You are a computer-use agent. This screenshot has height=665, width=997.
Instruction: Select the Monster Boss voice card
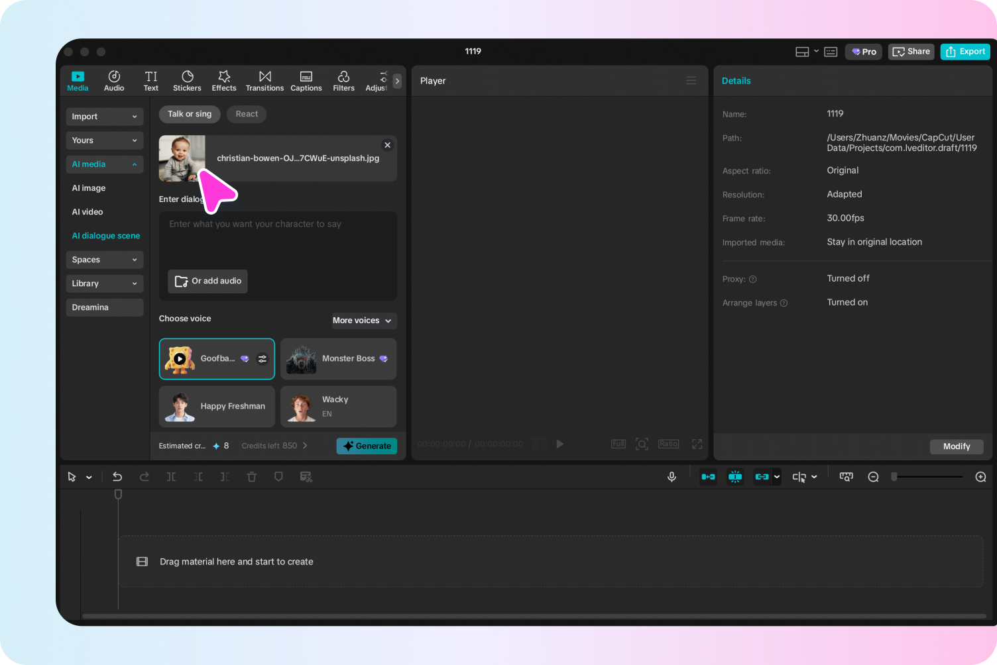338,358
